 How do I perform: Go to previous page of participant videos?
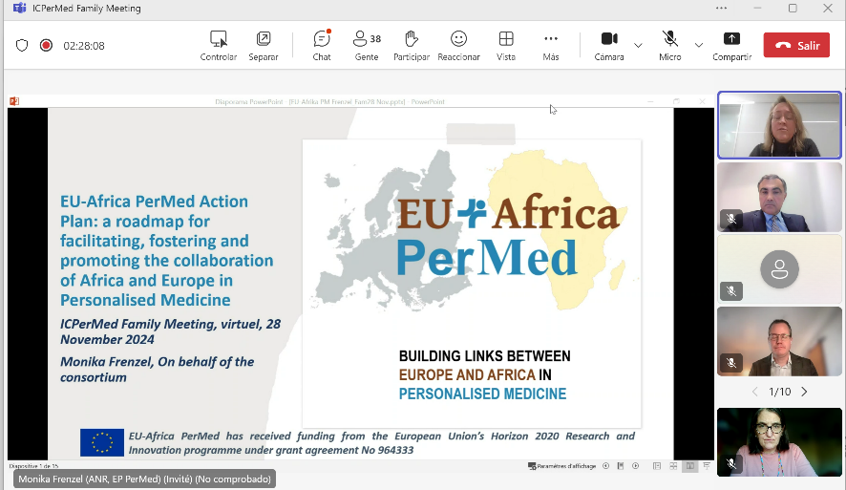coord(754,392)
